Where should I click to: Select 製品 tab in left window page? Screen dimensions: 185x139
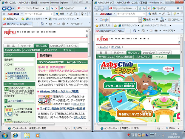11,46
